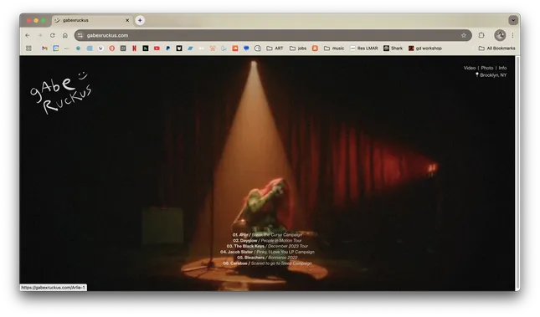Image resolution: width=540 pixels, height=317 pixels.
Task: Open the Gmail bookmark icon
Action: 44,49
